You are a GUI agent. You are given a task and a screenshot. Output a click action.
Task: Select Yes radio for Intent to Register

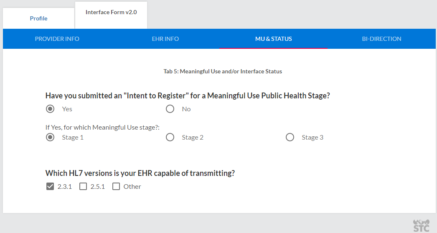tap(50, 109)
